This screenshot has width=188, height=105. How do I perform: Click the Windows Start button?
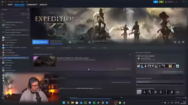pos(64,103)
